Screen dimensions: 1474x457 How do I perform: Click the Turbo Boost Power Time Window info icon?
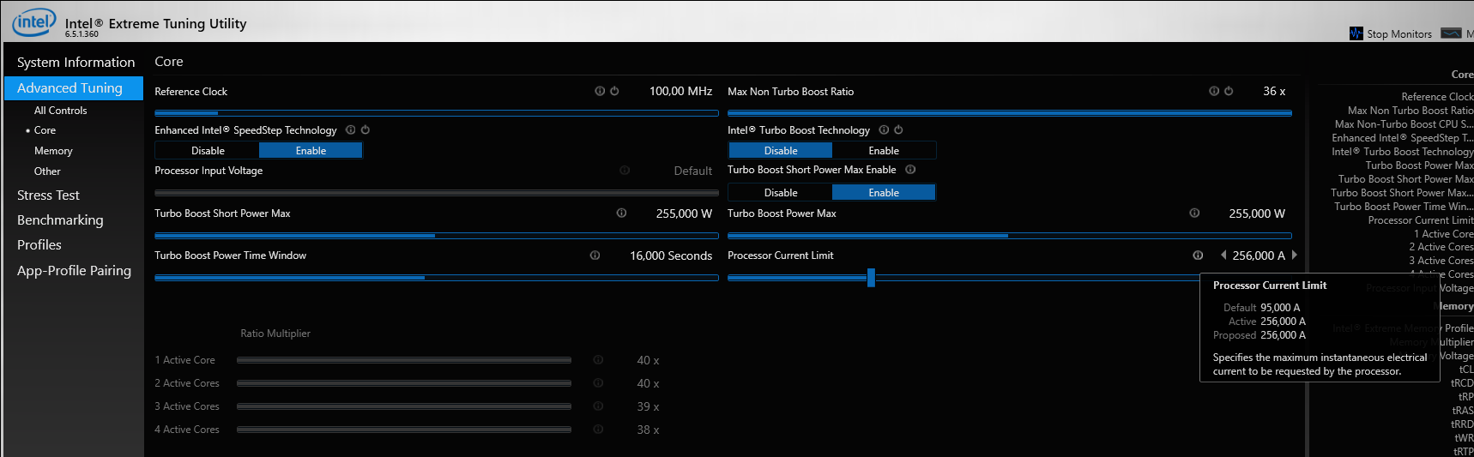pos(595,256)
